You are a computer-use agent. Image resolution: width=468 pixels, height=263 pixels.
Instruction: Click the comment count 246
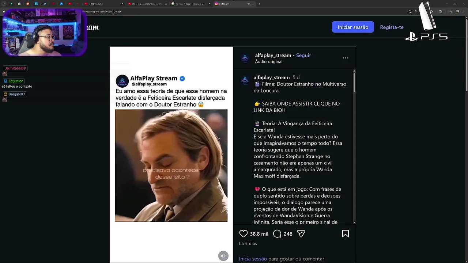point(288,234)
